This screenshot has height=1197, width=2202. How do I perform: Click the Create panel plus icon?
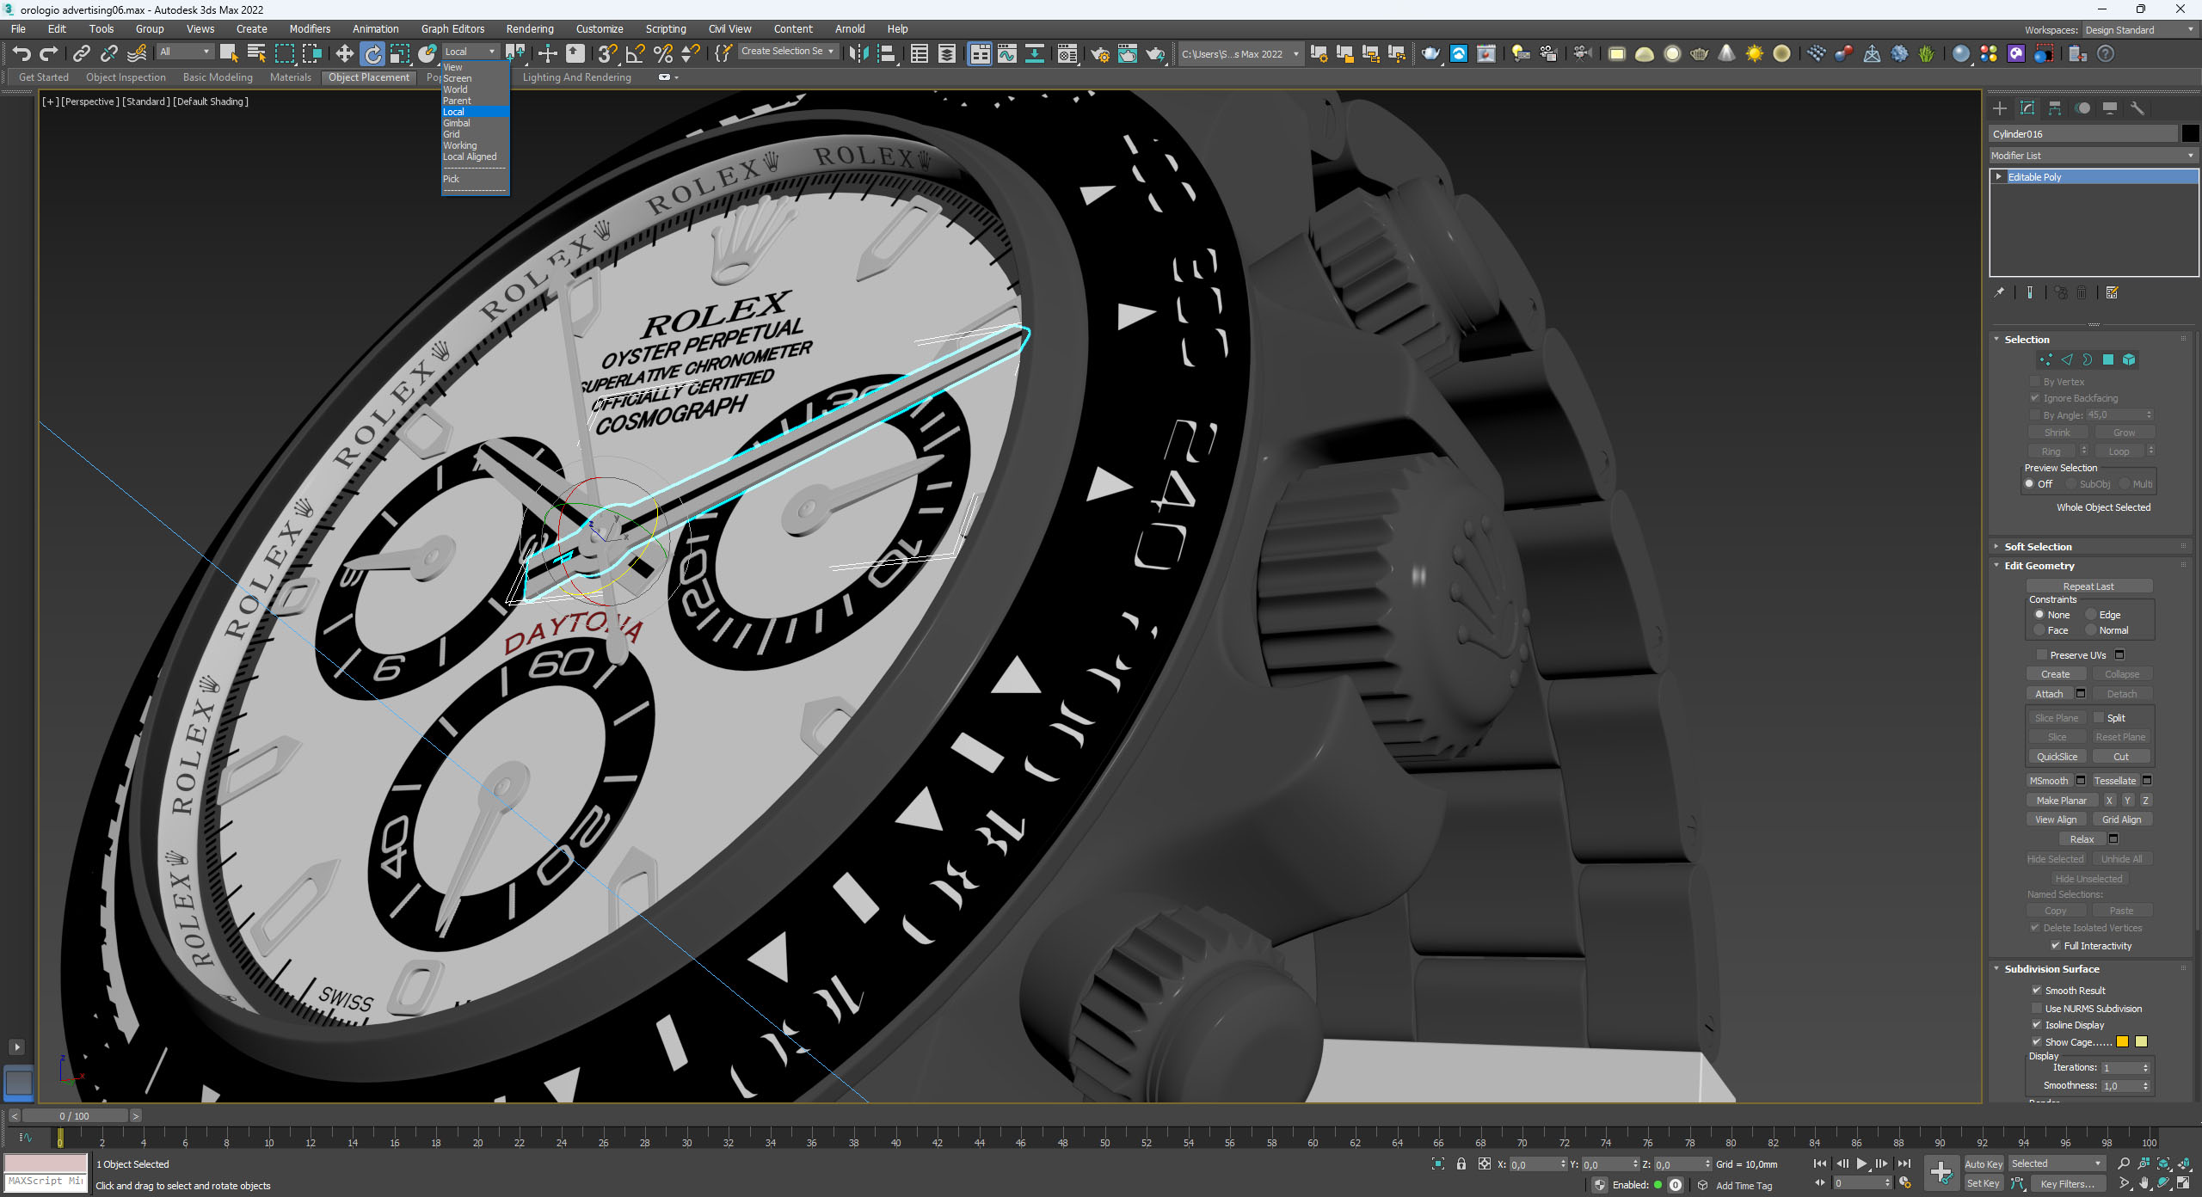(2000, 108)
